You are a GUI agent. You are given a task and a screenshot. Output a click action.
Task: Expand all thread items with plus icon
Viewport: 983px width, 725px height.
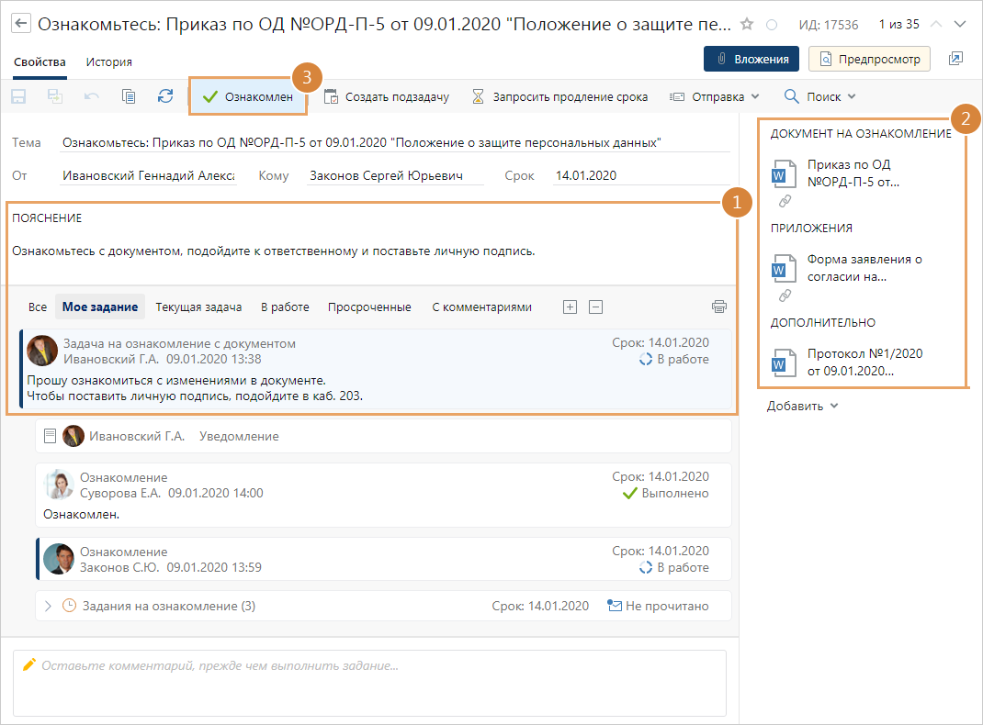pyautogui.click(x=570, y=307)
